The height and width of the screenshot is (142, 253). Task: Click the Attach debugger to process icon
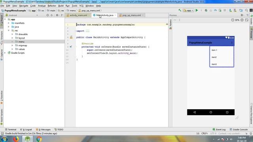pos(220,10)
